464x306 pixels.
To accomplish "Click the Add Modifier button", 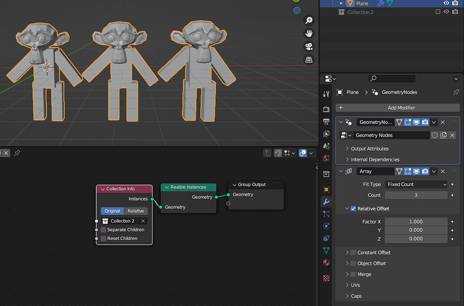I will (x=398, y=108).
